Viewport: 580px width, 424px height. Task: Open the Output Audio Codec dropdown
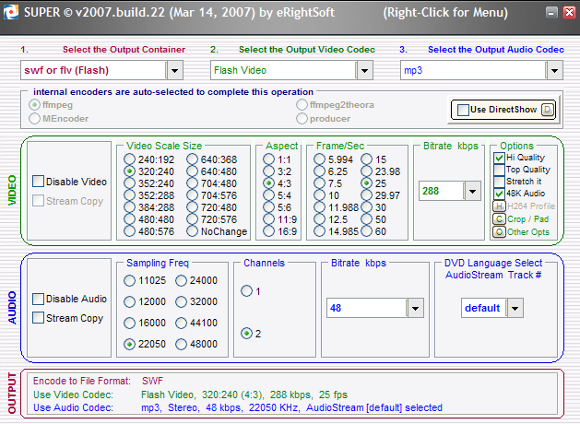pos(553,69)
